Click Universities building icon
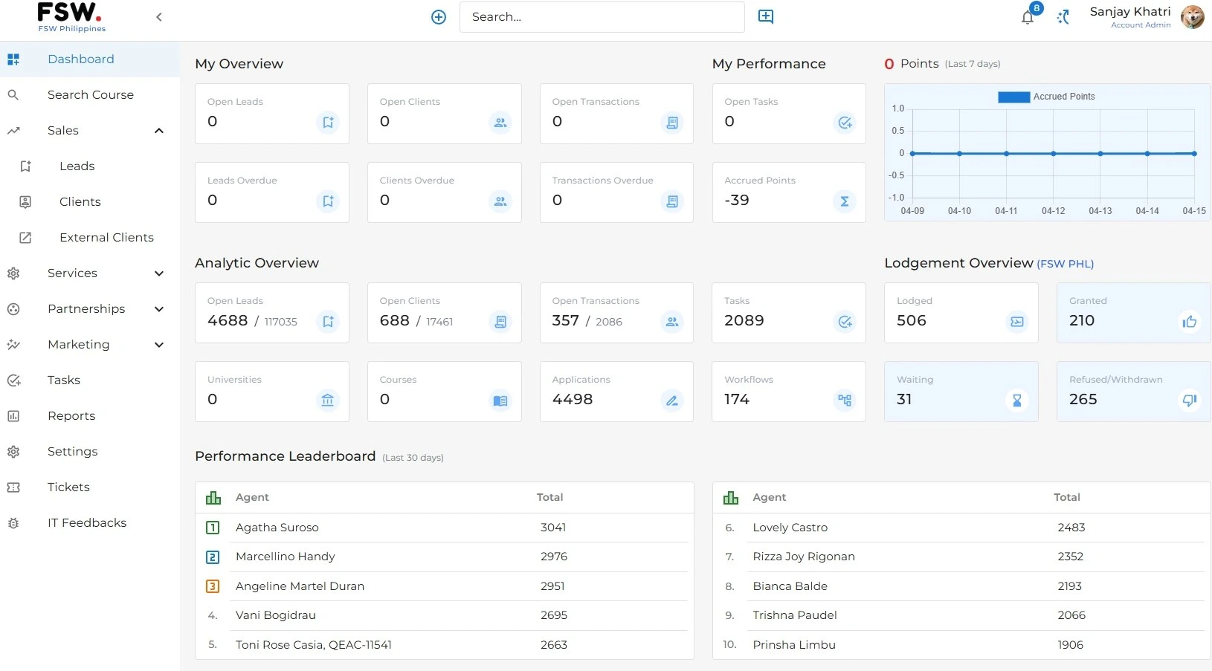Image resolution: width=1212 pixels, height=671 pixels. (328, 401)
